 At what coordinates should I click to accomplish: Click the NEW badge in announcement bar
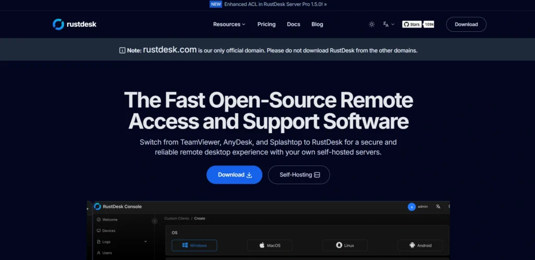point(216,4)
